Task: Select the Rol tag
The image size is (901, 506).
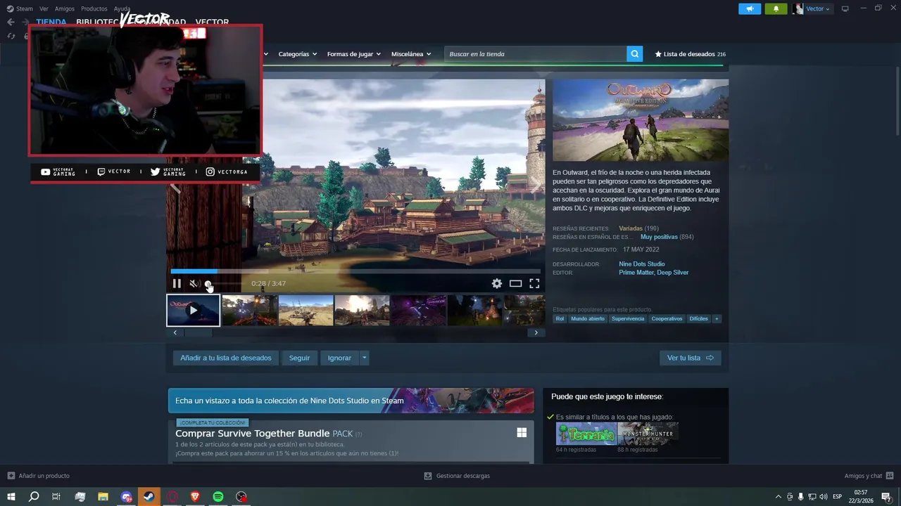Action: pyautogui.click(x=560, y=318)
